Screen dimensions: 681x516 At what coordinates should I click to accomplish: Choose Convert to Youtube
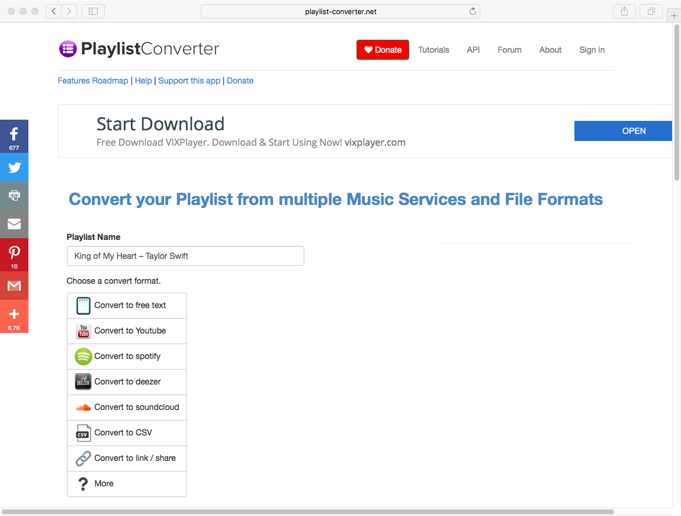tap(127, 331)
